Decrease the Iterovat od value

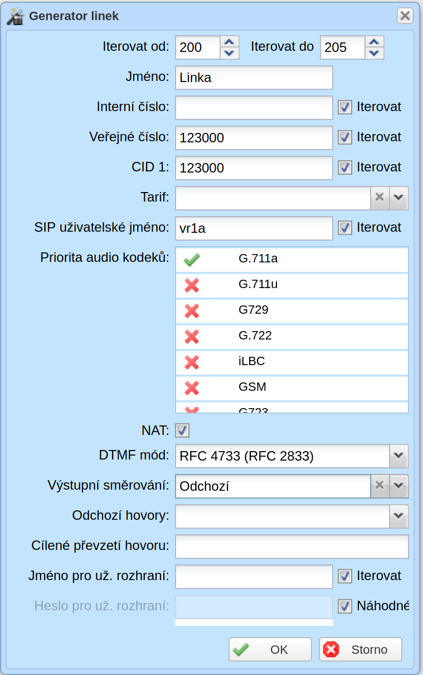click(230, 54)
